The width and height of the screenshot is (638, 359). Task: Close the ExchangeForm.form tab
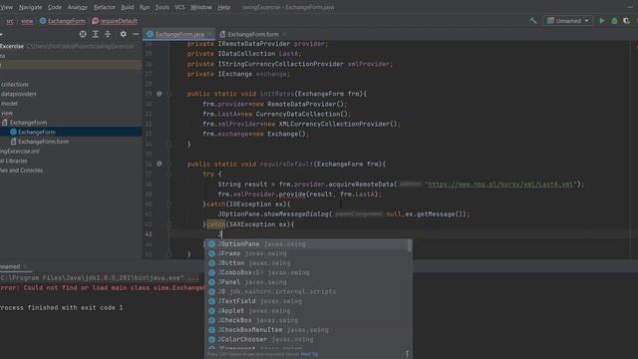click(283, 34)
